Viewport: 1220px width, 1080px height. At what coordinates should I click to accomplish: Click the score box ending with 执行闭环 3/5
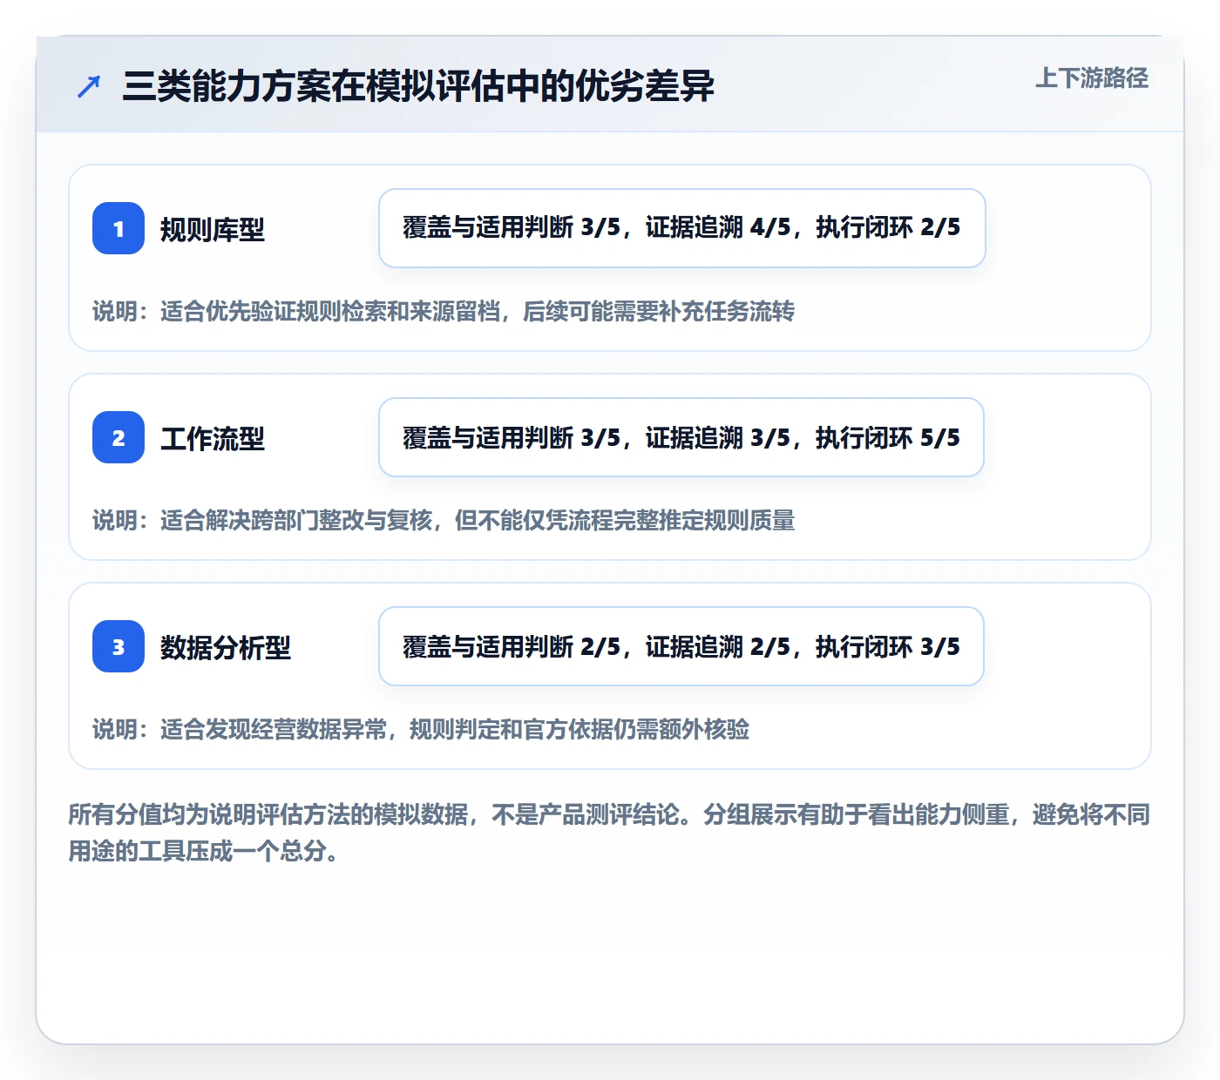tap(681, 646)
